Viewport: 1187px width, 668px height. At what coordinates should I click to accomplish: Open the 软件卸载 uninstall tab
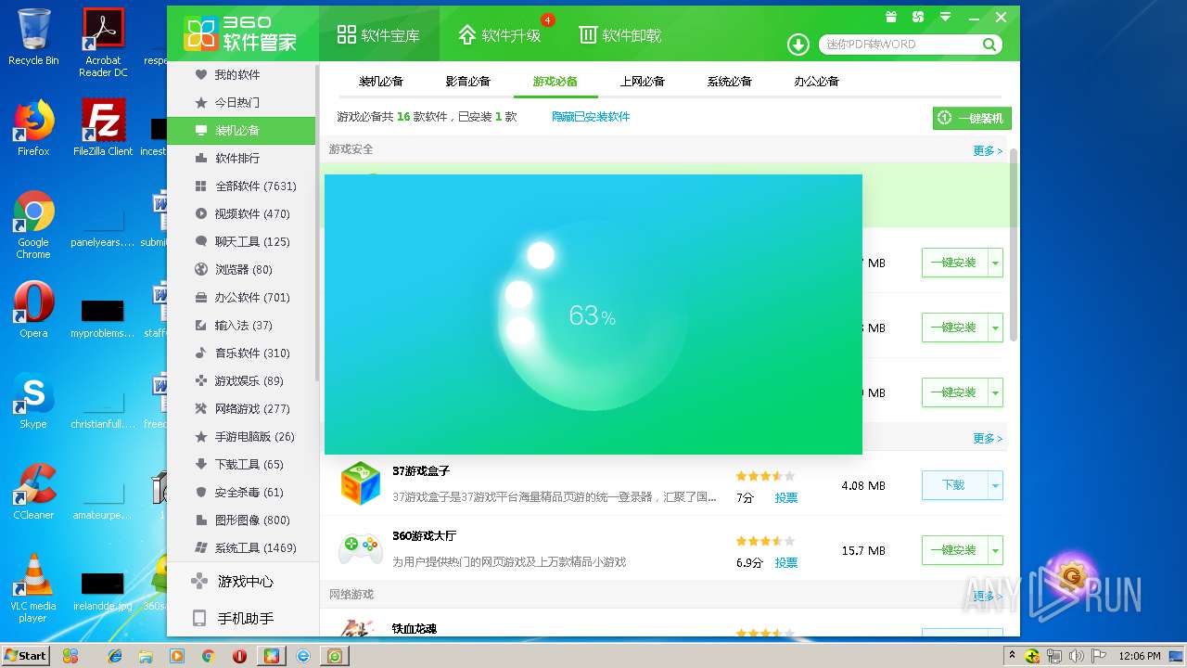coord(619,35)
